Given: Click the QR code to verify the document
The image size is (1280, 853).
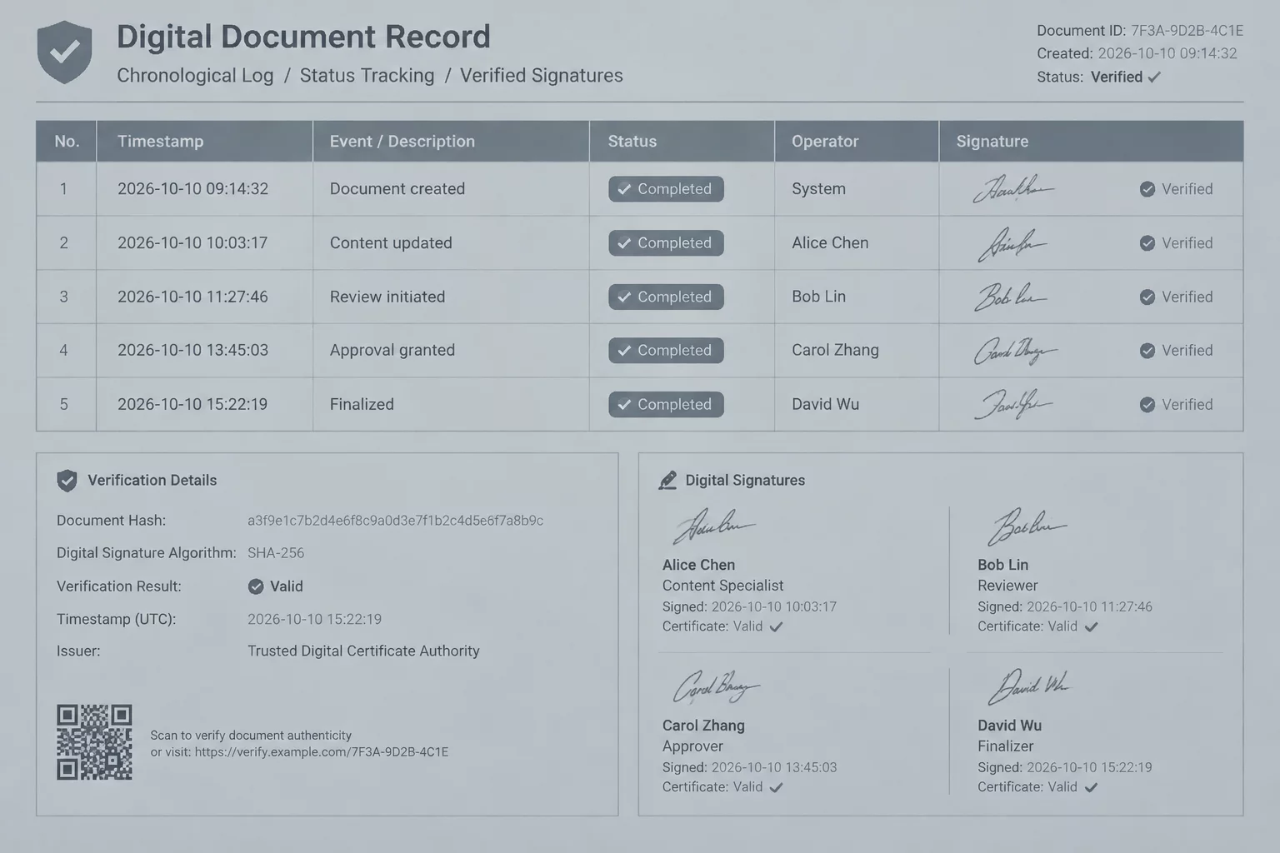Looking at the screenshot, I should pos(94,742).
